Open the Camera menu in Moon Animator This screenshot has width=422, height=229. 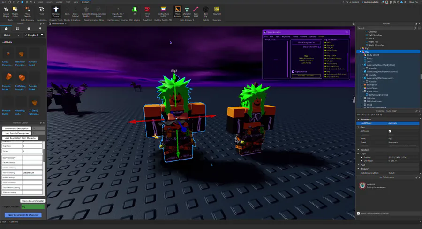(x=303, y=37)
